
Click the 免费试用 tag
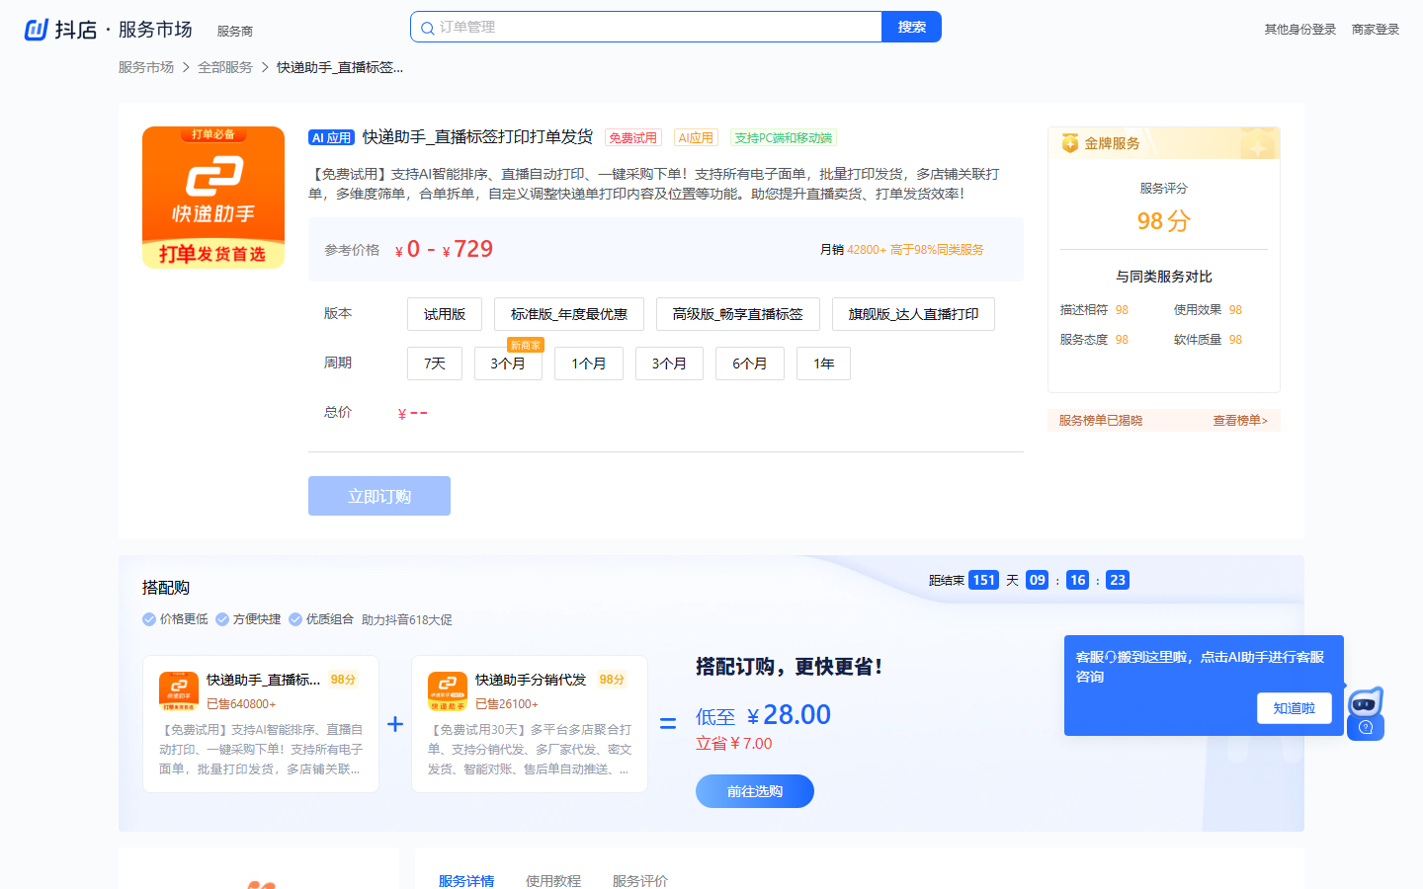point(632,138)
